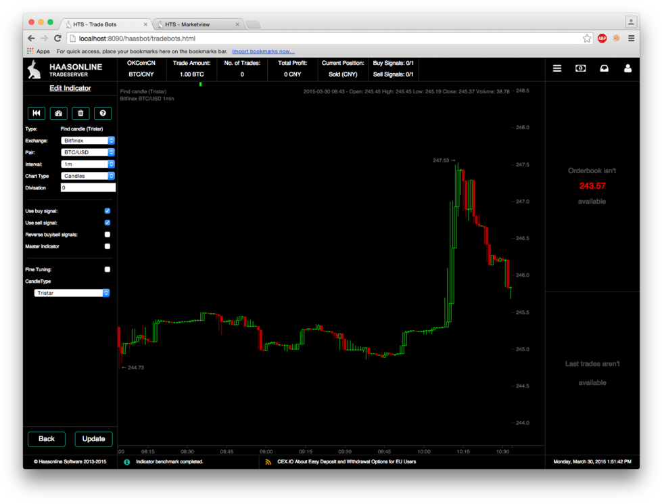
Task: Click the red 243.57 price value
Action: click(x=592, y=186)
